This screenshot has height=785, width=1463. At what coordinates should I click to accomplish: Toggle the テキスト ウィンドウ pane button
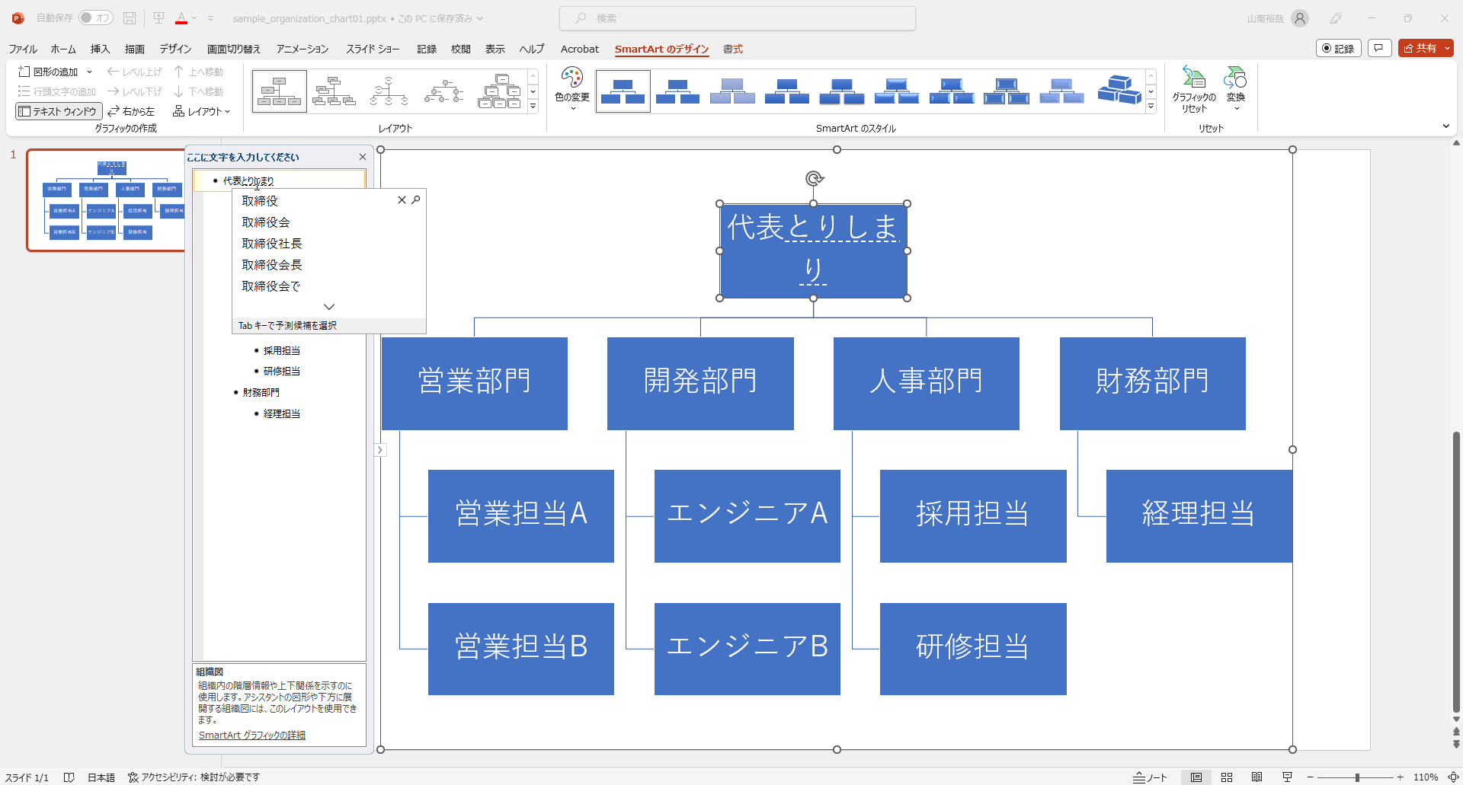click(x=59, y=111)
